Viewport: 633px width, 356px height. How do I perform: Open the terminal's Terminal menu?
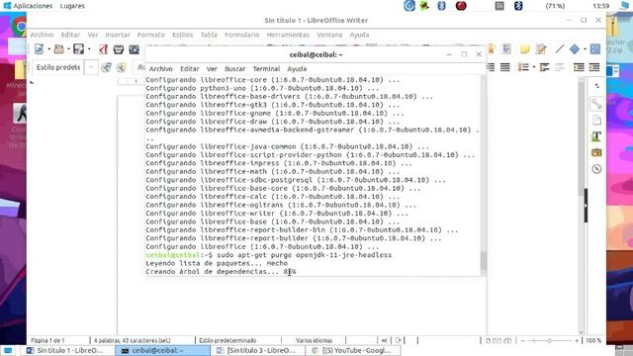pyautogui.click(x=266, y=69)
